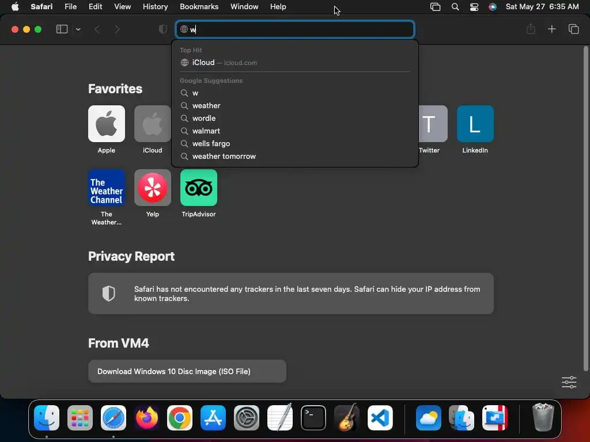Open the LinkedIn favorite tile
The image size is (590, 442).
pos(475,124)
